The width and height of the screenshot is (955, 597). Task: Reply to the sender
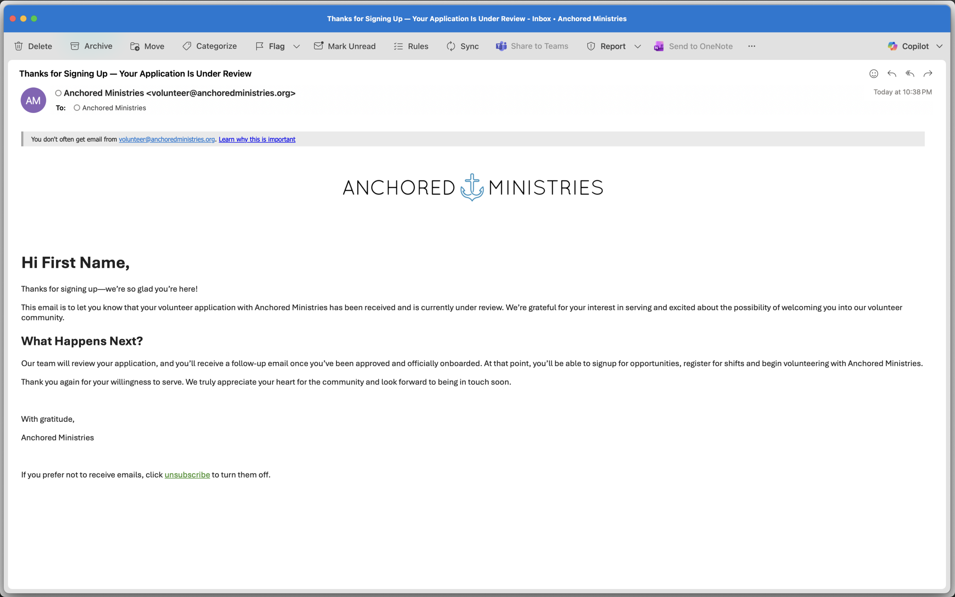tap(892, 74)
